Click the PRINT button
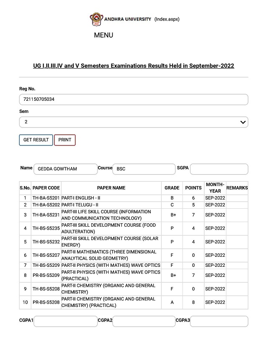267x345 pixels. point(65,140)
